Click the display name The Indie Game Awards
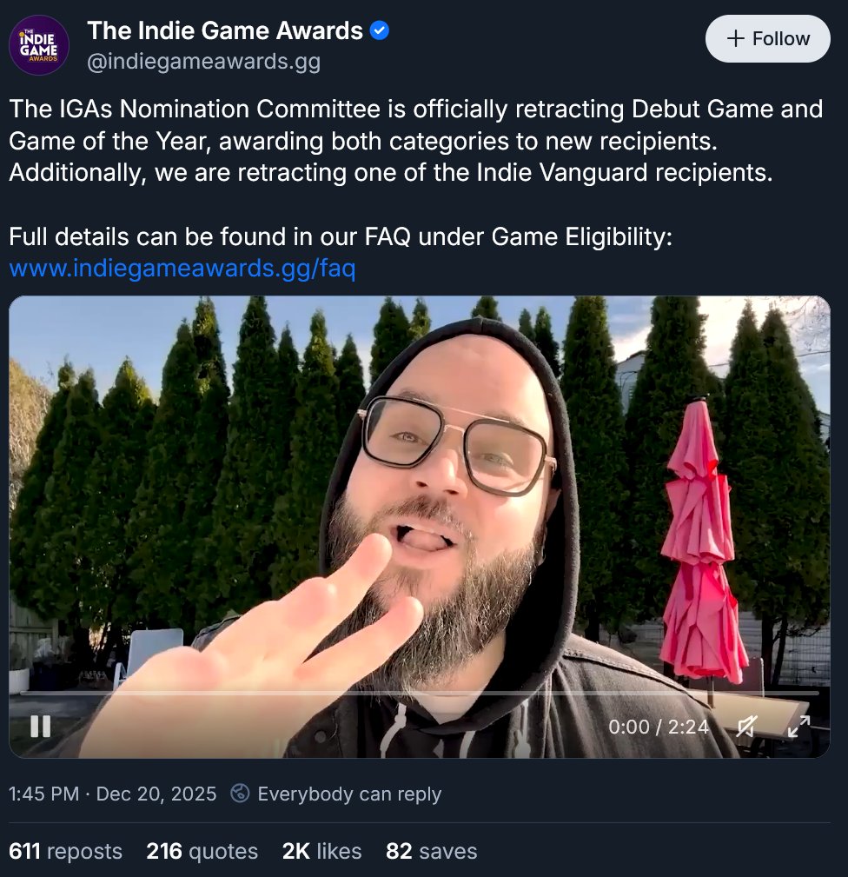 coord(225,30)
